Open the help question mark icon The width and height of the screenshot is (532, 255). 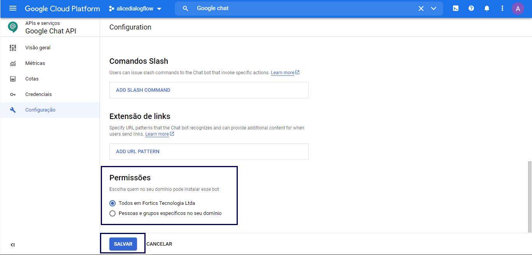click(471, 8)
